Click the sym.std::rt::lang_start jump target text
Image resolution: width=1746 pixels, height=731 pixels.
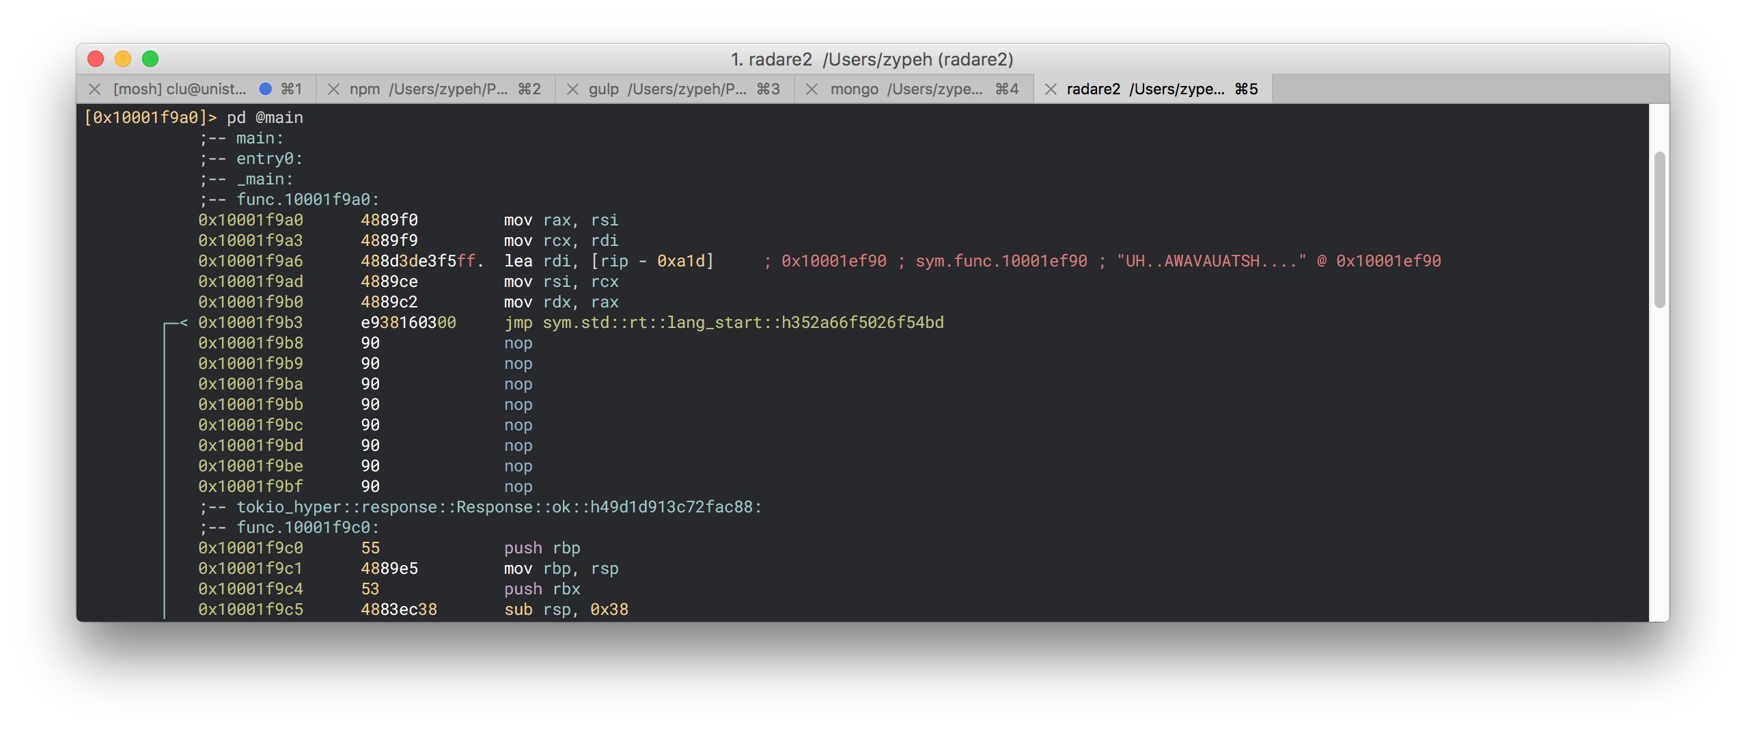pyautogui.click(x=743, y=322)
